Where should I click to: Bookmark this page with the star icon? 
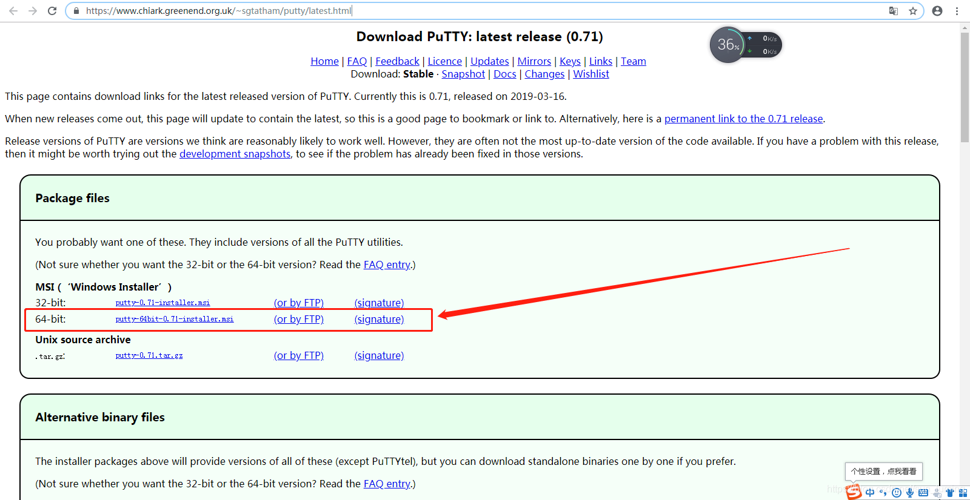pyautogui.click(x=913, y=11)
